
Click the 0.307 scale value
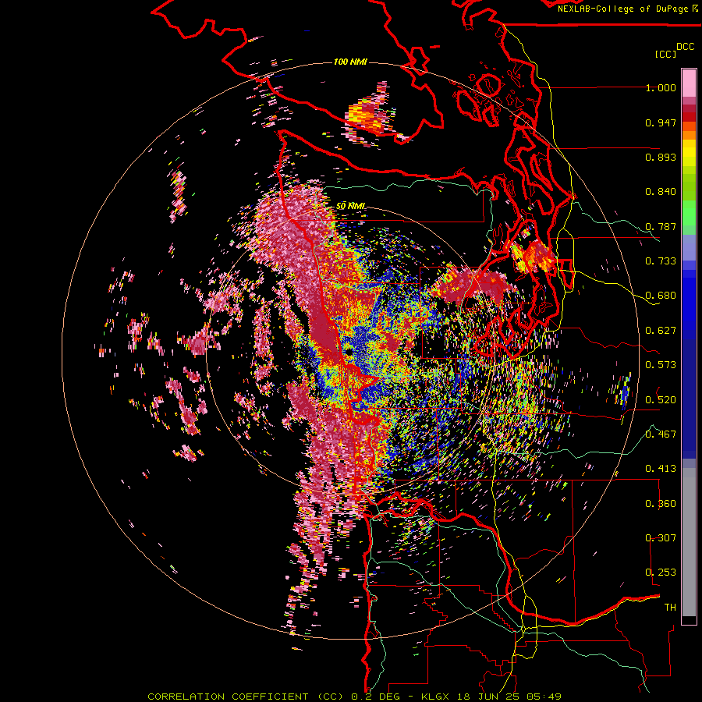(x=661, y=537)
